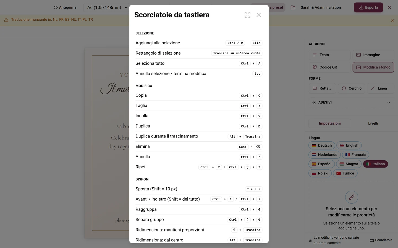The height and width of the screenshot is (248, 398).
Task: Select Español language
Action: 321,164
